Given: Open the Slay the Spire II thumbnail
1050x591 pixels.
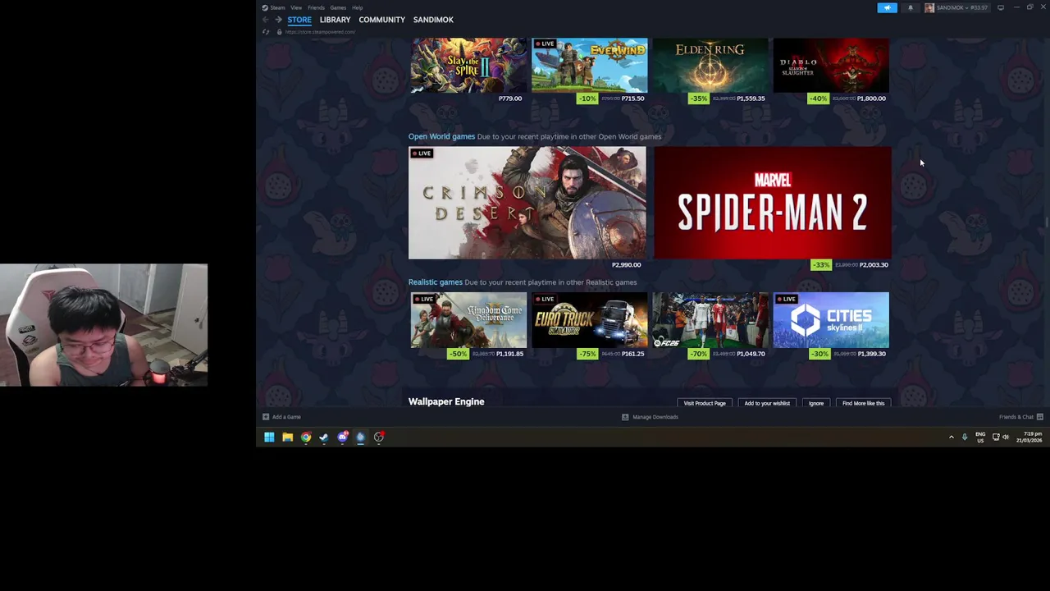Looking at the screenshot, I should [x=468, y=65].
